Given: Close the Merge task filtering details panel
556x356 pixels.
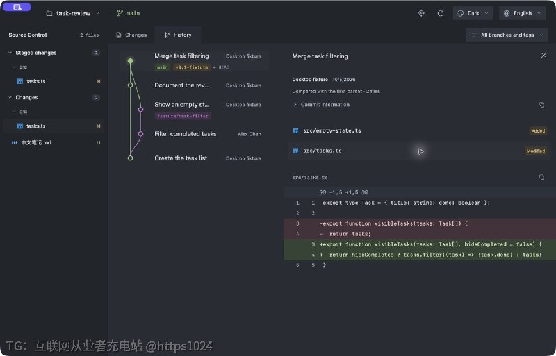Looking at the screenshot, I should click(543, 56).
